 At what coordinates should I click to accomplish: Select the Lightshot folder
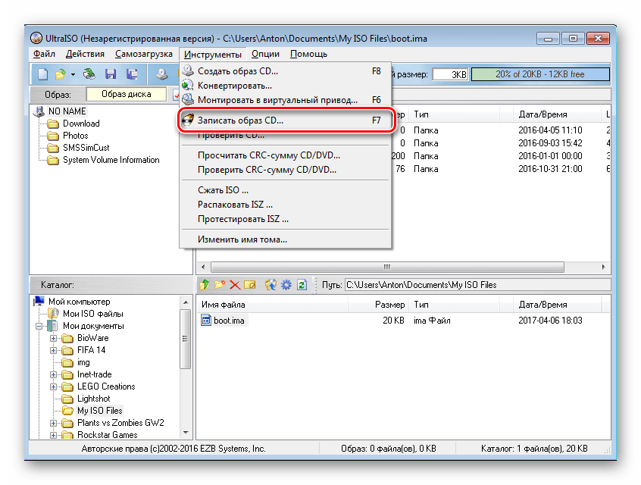[94, 399]
